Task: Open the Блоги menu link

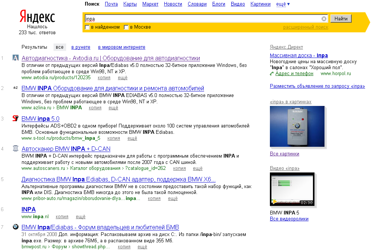Action: 219,4
